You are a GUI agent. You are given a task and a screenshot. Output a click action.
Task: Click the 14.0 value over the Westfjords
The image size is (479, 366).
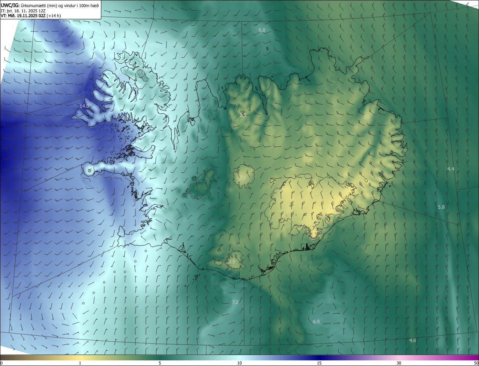click(x=84, y=106)
